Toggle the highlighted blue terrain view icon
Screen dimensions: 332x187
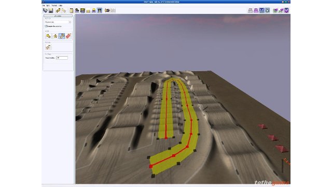tap(261, 10)
